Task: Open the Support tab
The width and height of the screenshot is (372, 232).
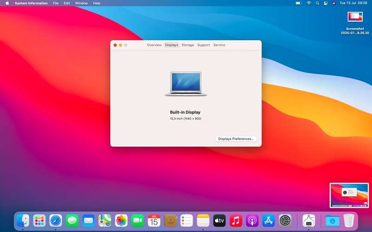Action: click(204, 45)
